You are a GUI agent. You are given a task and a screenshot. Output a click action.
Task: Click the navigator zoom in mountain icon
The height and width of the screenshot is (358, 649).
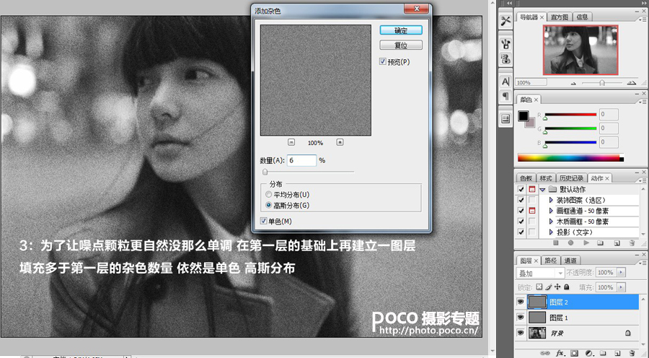tap(631, 83)
